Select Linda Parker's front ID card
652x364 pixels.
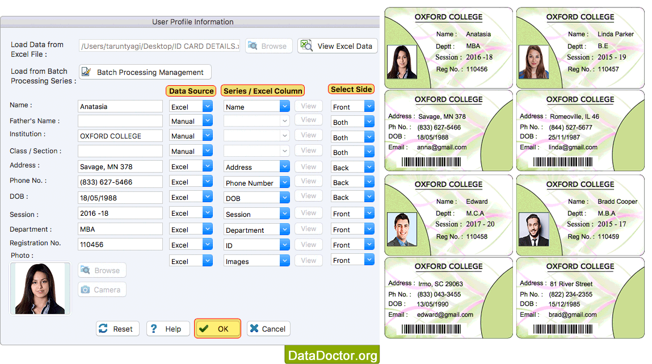(580, 48)
